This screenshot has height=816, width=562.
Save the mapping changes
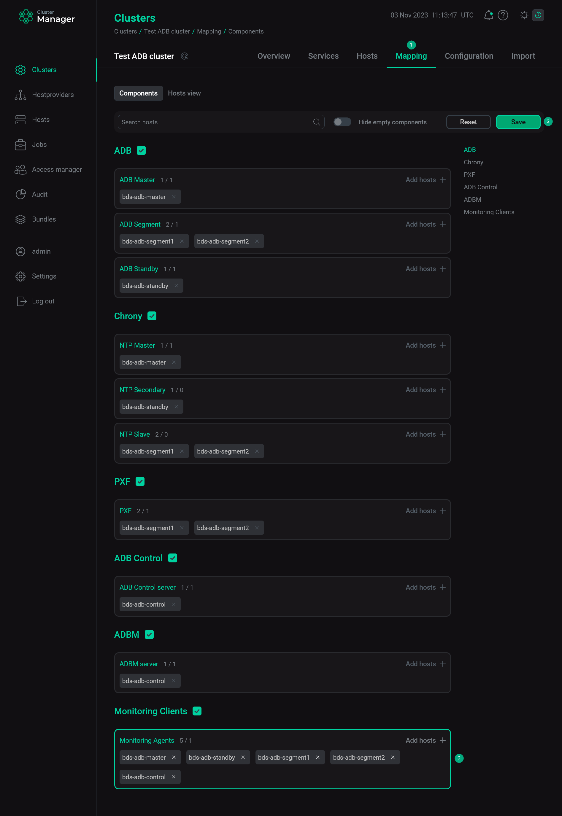click(x=518, y=122)
